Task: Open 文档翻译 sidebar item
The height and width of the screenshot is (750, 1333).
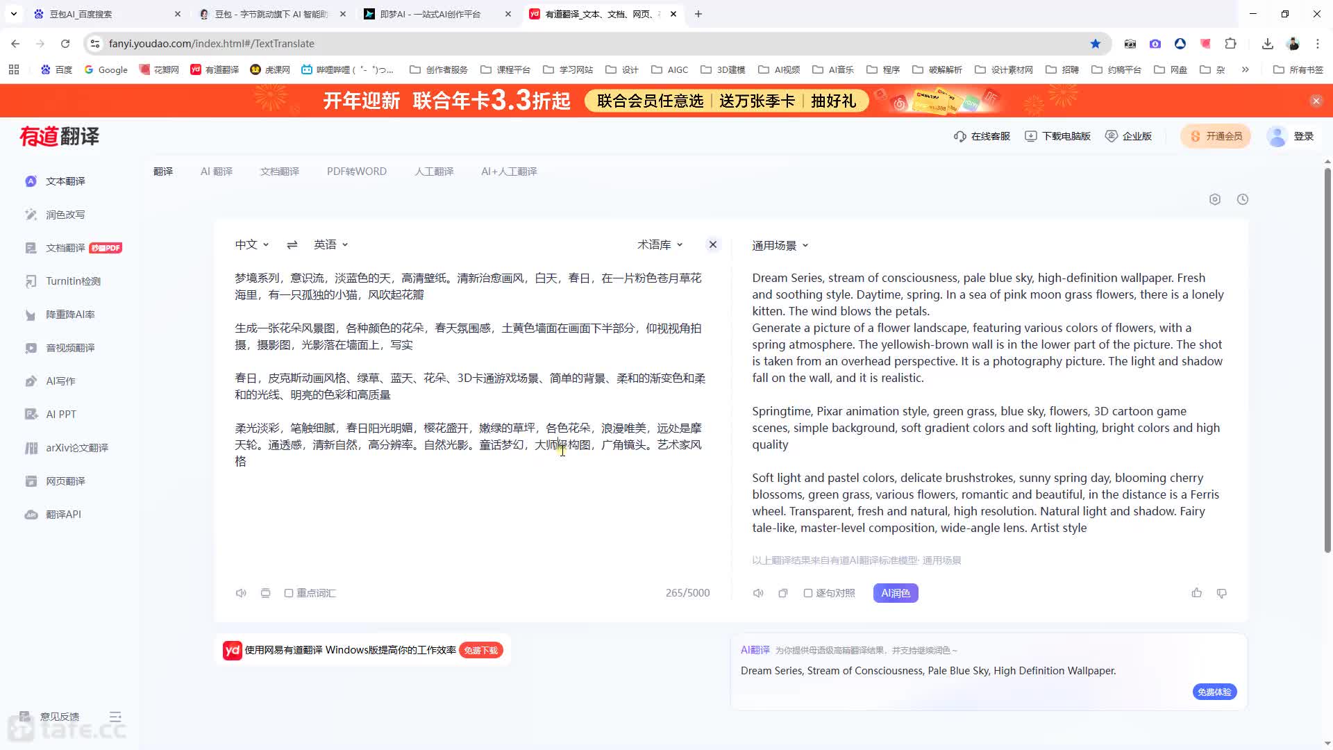Action: [73, 248]
